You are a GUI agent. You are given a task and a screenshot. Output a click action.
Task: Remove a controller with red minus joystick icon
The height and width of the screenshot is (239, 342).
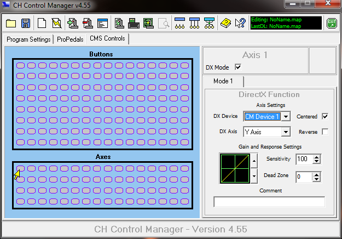click(88, 23)
